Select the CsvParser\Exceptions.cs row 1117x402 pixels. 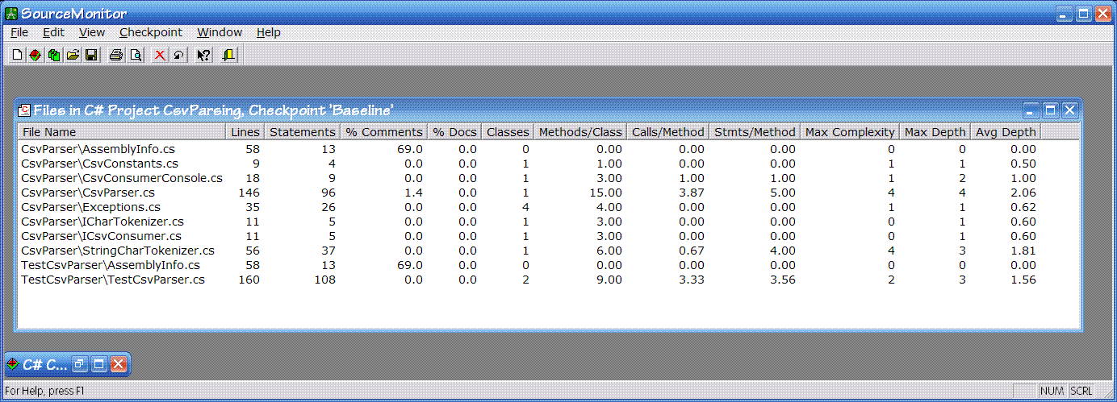529,207
